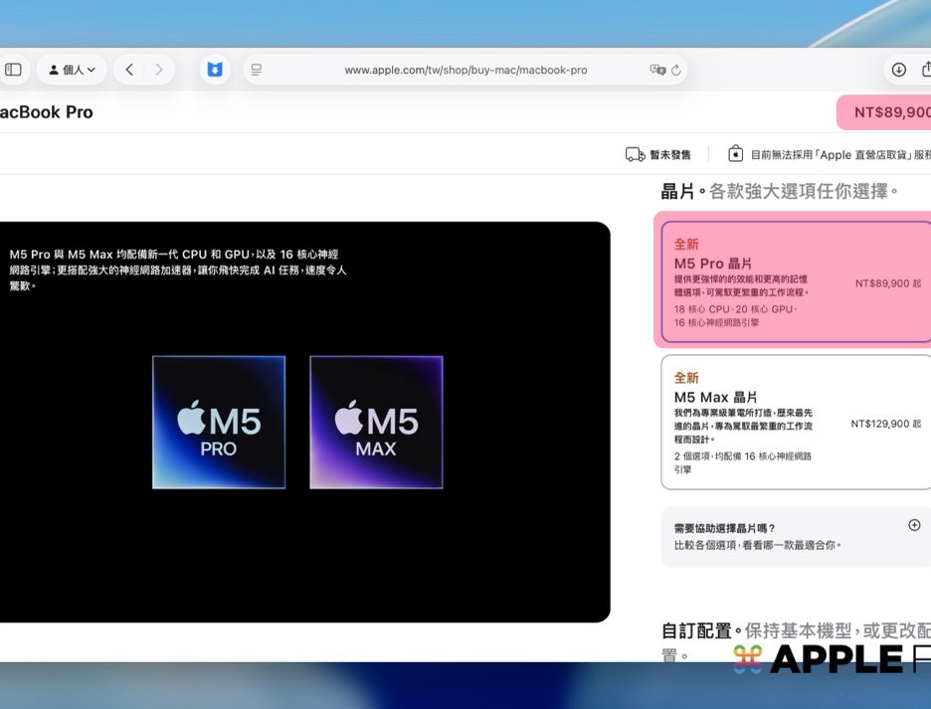Click the M5 Pro chip image
The width and height of the screenshot is (931, 709).
pos(219,423)
